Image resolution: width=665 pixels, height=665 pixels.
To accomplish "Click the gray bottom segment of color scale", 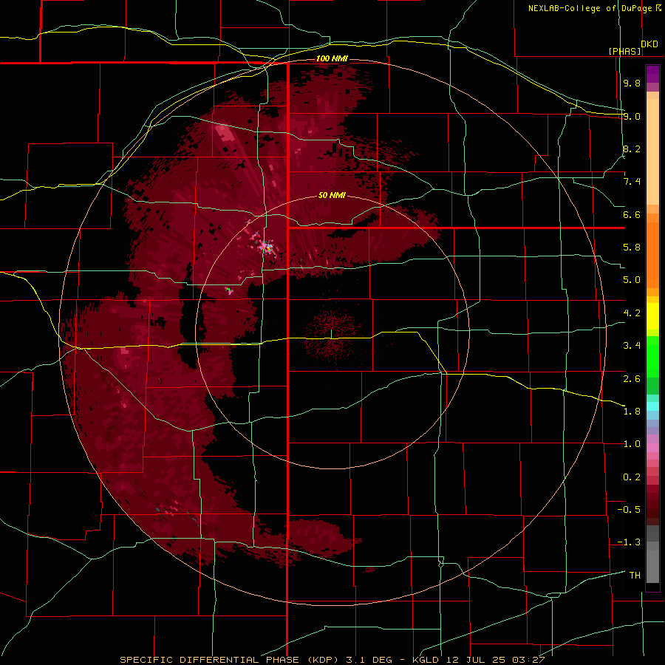I will [652, 567].
